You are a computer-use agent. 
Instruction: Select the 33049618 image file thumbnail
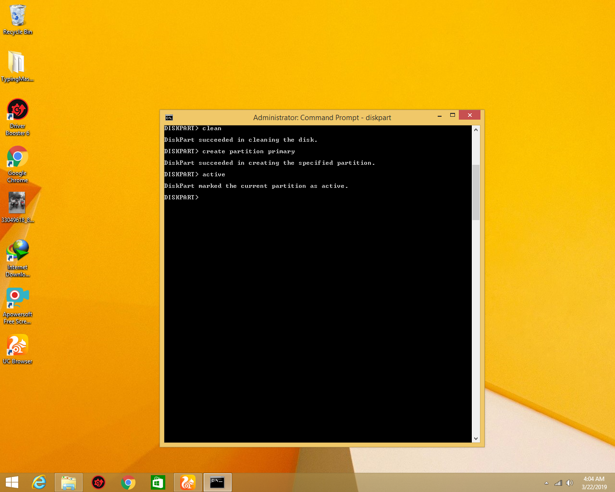tap(17, 203)
